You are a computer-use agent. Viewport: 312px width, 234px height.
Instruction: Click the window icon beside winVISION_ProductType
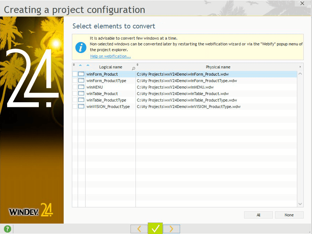(x=81, y=107)
